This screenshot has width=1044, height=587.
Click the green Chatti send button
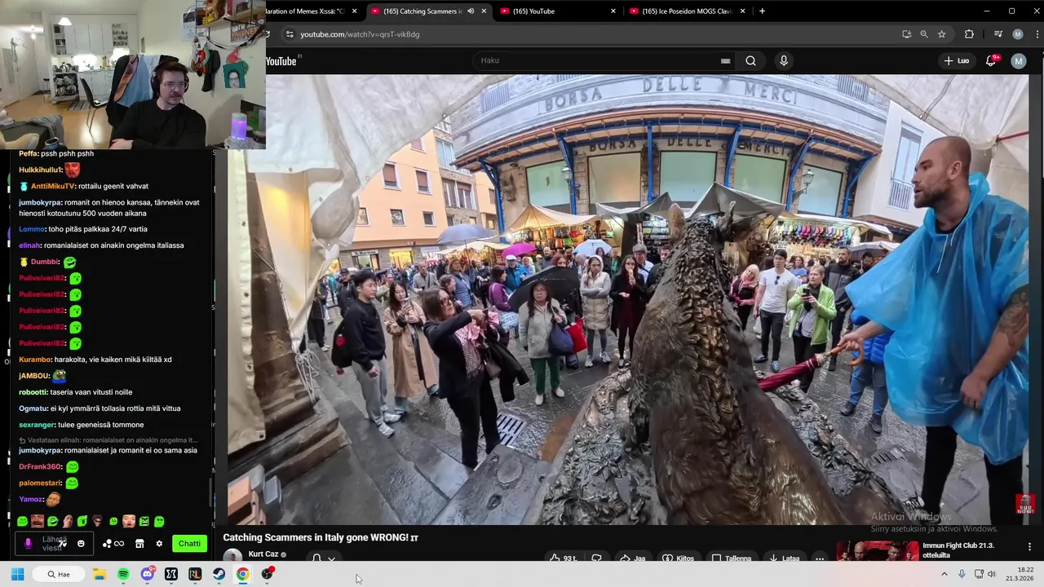coord(189,544)
